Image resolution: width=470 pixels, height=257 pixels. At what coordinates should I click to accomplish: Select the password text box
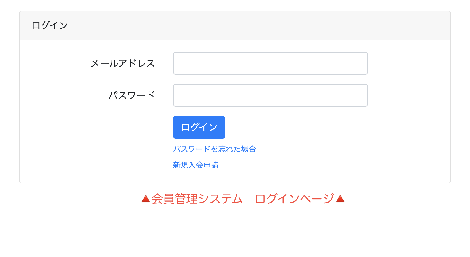tap(270, 95)
